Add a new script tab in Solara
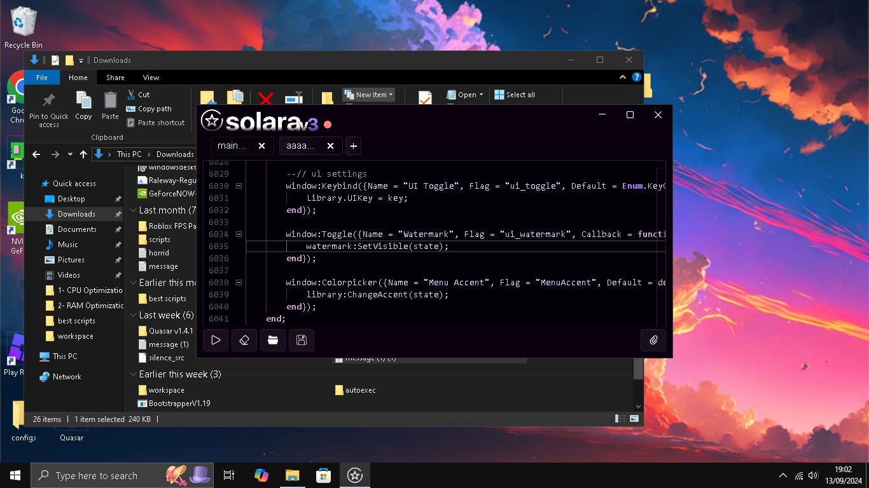Screen dimensions: 869x488 (x=353, y=146)
